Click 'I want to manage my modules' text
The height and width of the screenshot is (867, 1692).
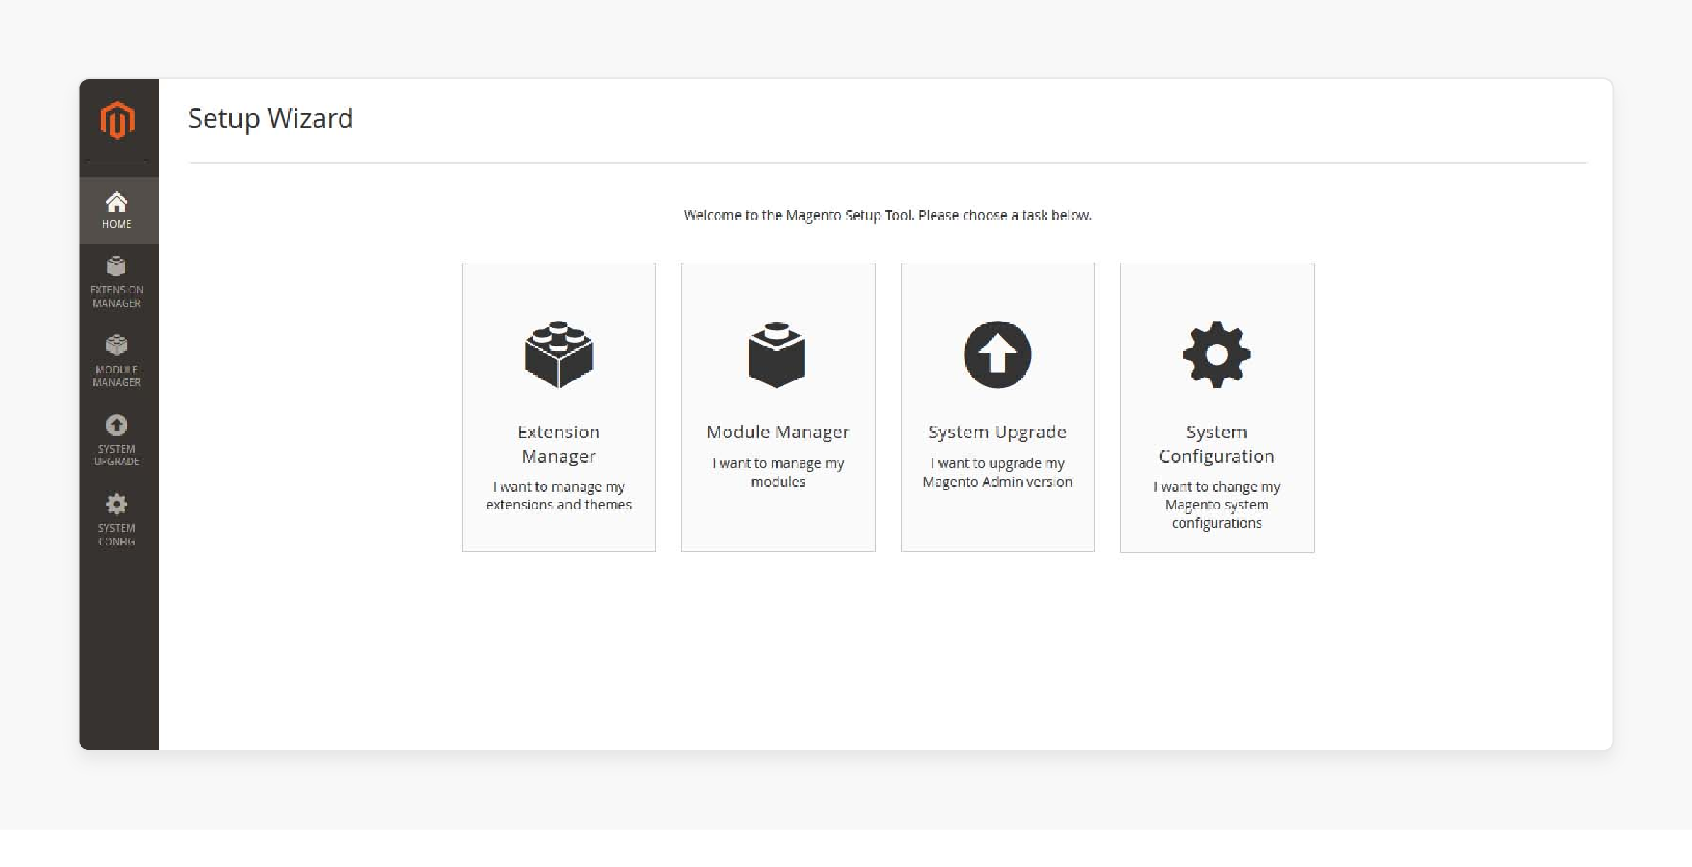[778, 472]
